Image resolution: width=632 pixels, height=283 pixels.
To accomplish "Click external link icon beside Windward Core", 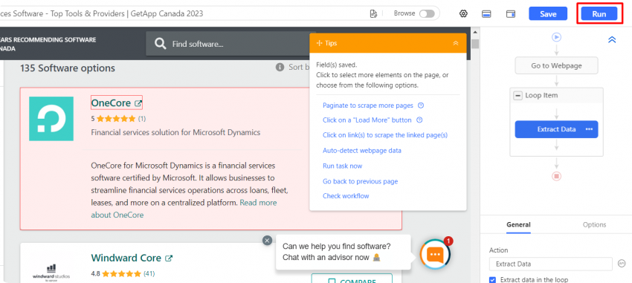I will pos(170,258).
